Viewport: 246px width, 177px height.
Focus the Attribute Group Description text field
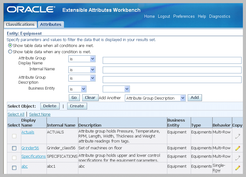click(172, 80)
